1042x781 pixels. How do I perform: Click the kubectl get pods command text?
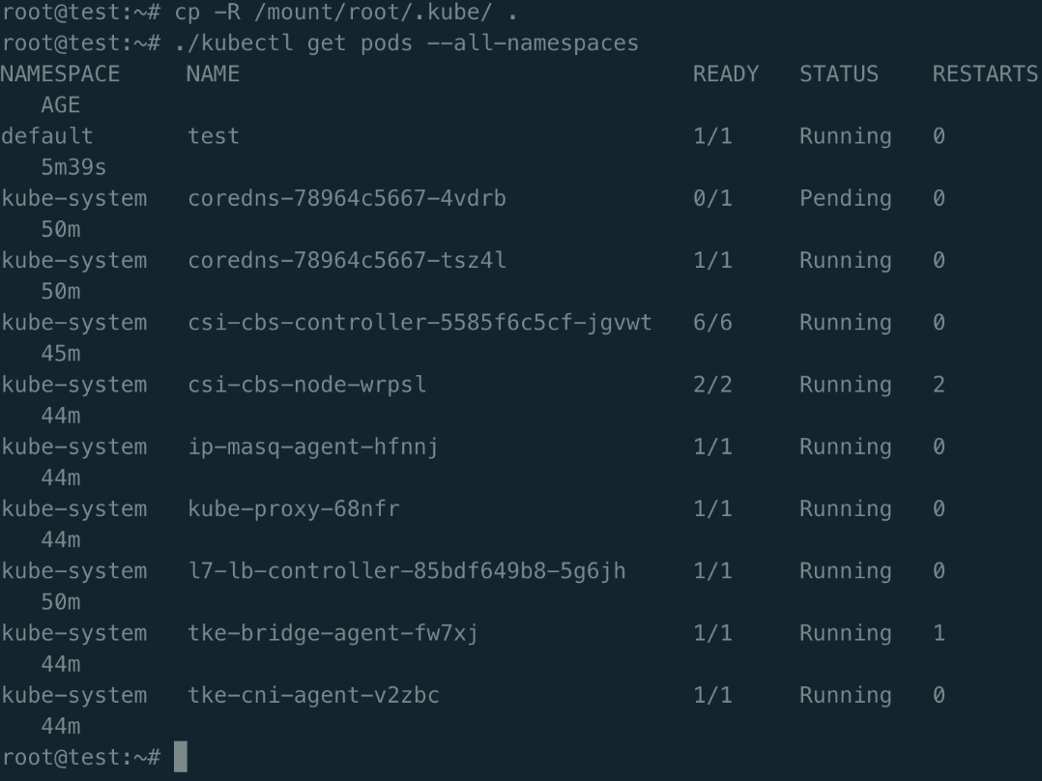pyautogui.click(x=406, y=43)
